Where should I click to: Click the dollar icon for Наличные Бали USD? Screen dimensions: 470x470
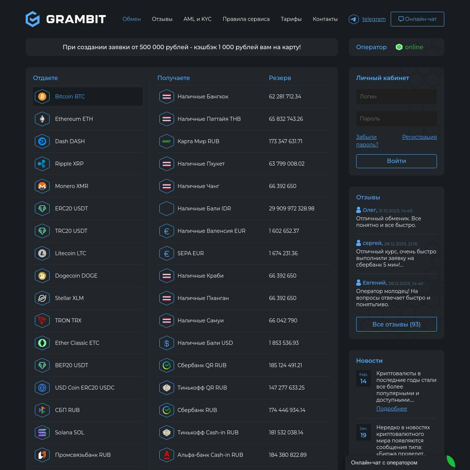point(167,343)
